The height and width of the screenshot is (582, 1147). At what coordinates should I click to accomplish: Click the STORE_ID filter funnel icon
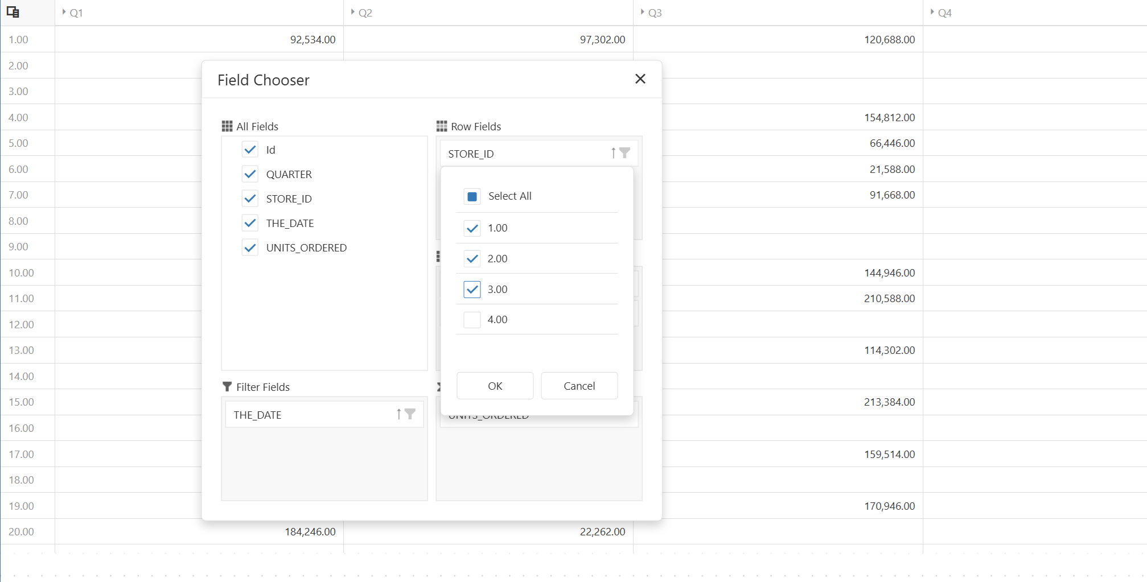[624, 153]
